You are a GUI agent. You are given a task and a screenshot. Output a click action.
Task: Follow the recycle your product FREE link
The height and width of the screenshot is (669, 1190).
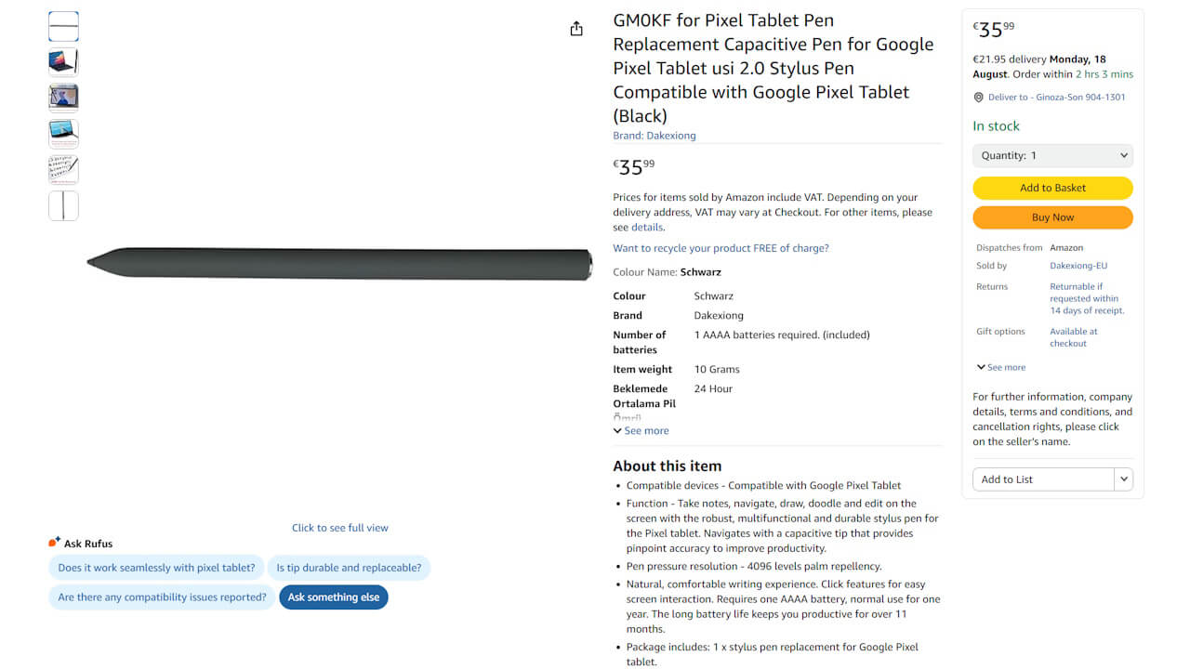[721, 248]
